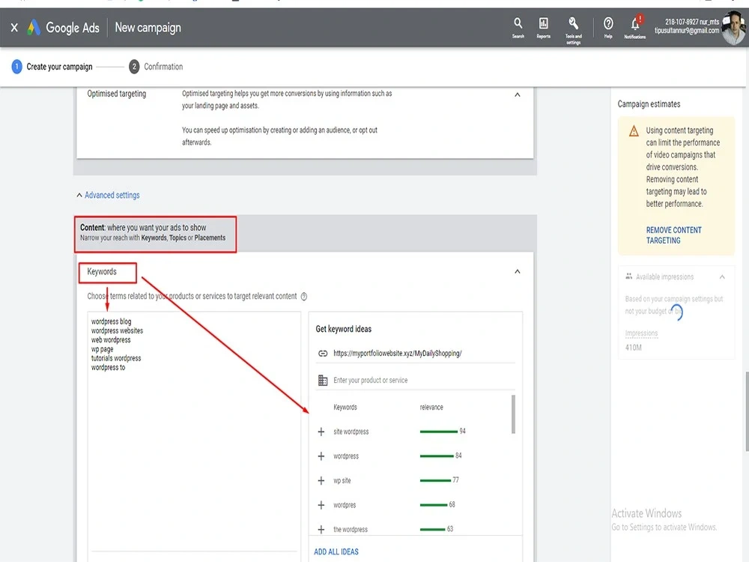This screenshot has width=749, height=562.
Task: Click the 'wordpress blog' keyword line
Action: pos(111,321)
